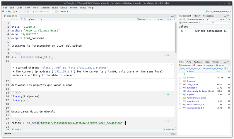
Task: Collapse the YAML header fold arrow at line 1
Action: [x=10, y=23]
